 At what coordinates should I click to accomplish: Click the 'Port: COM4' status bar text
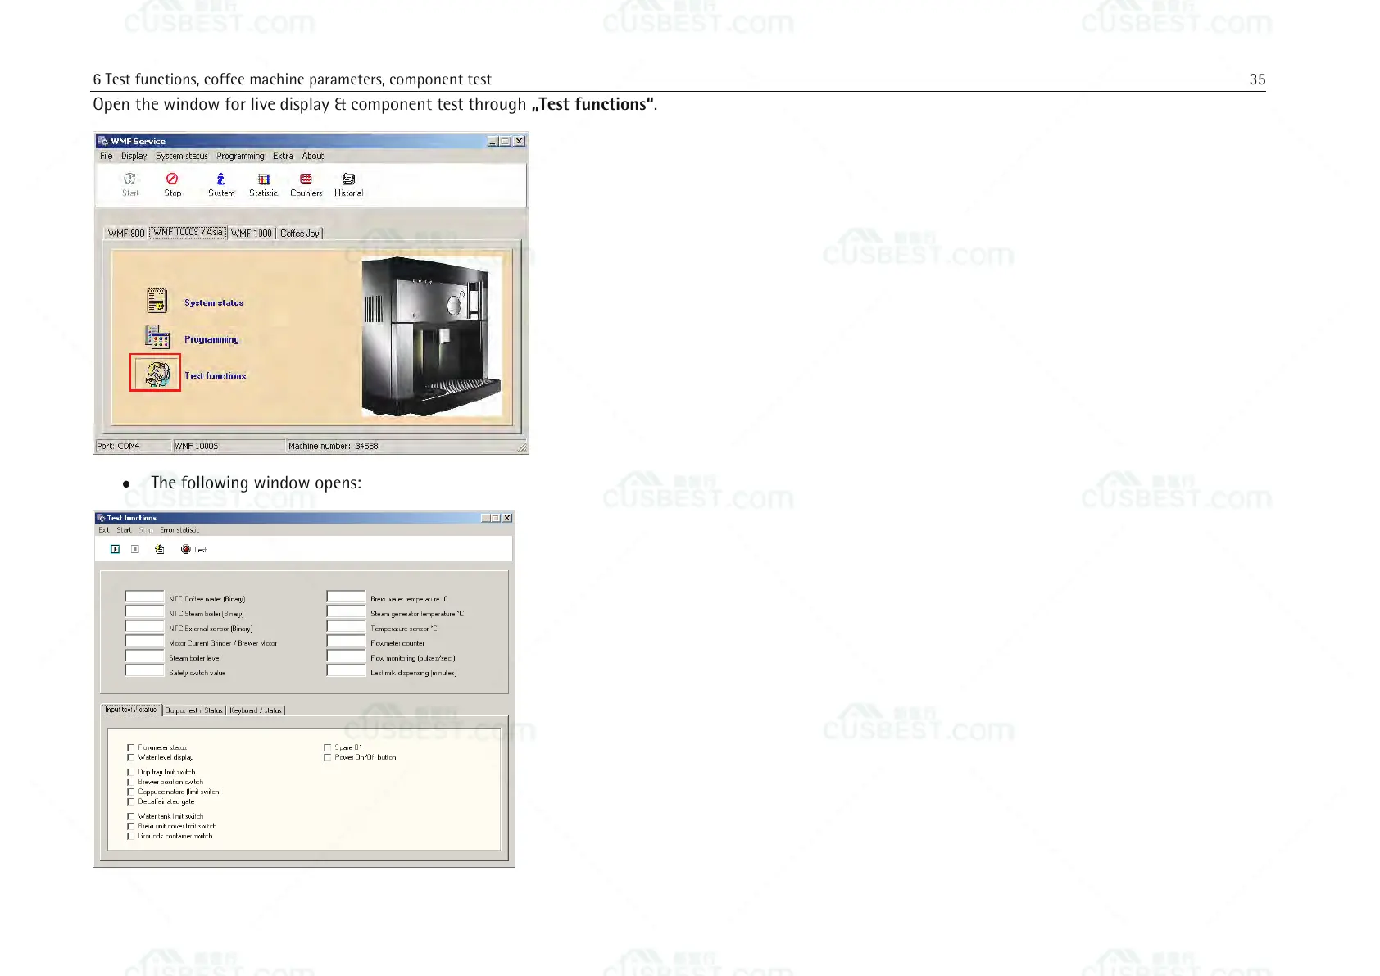click(x=118, y=446)
